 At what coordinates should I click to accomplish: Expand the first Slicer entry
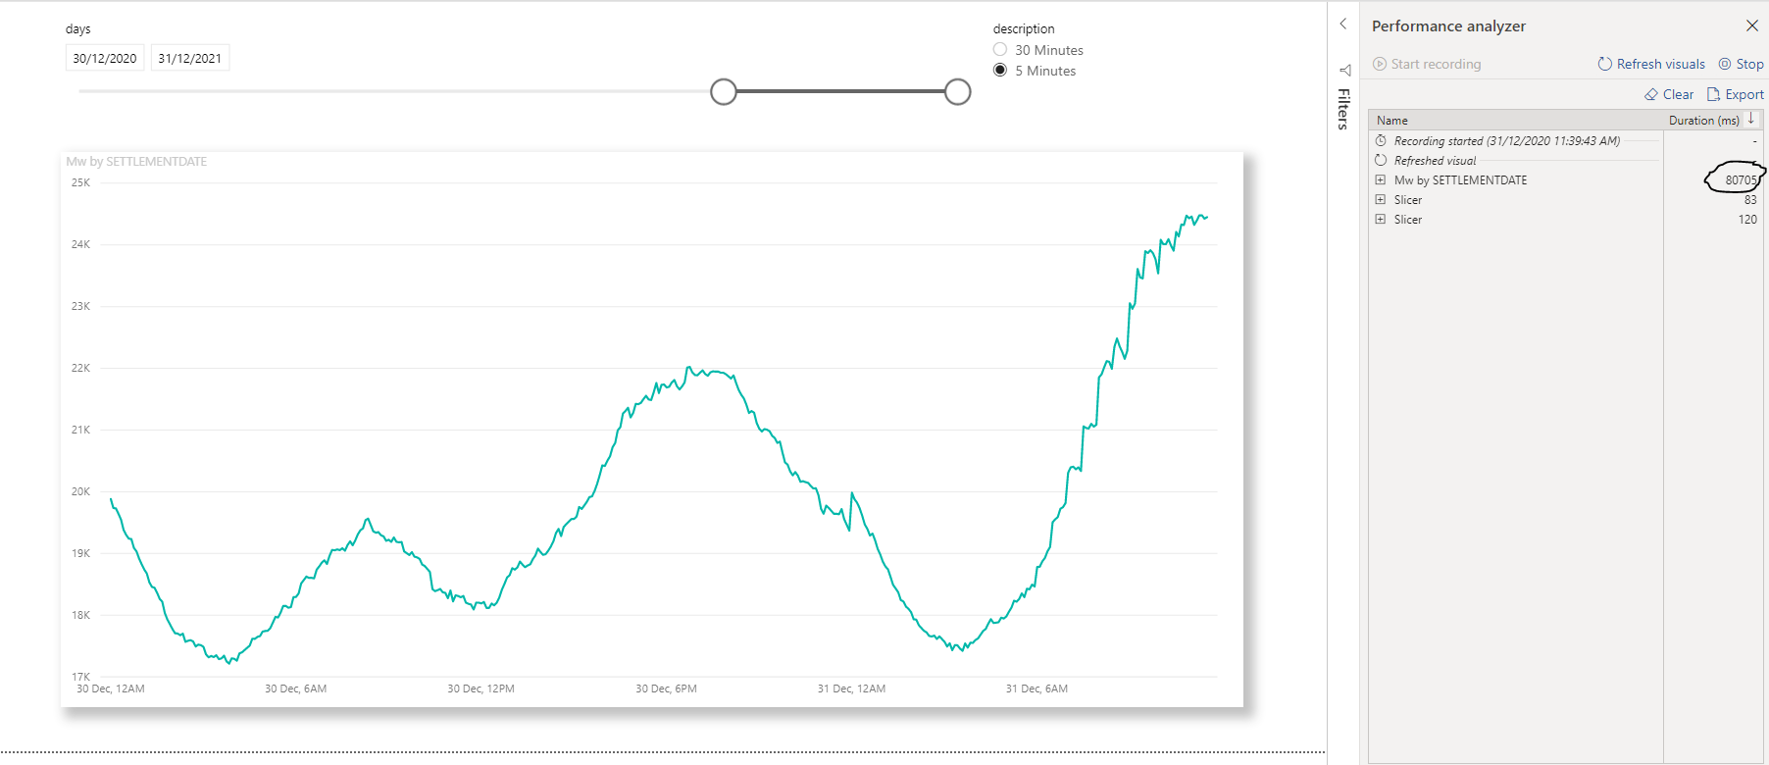(x=1381, y=199)
